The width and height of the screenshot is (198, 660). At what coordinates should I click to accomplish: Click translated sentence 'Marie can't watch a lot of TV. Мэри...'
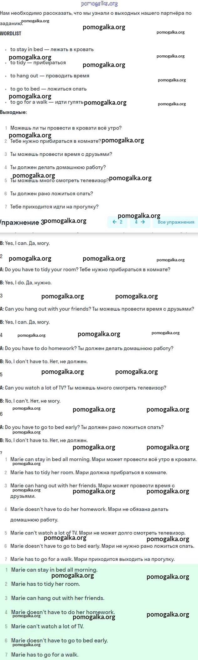pos(98,533)
